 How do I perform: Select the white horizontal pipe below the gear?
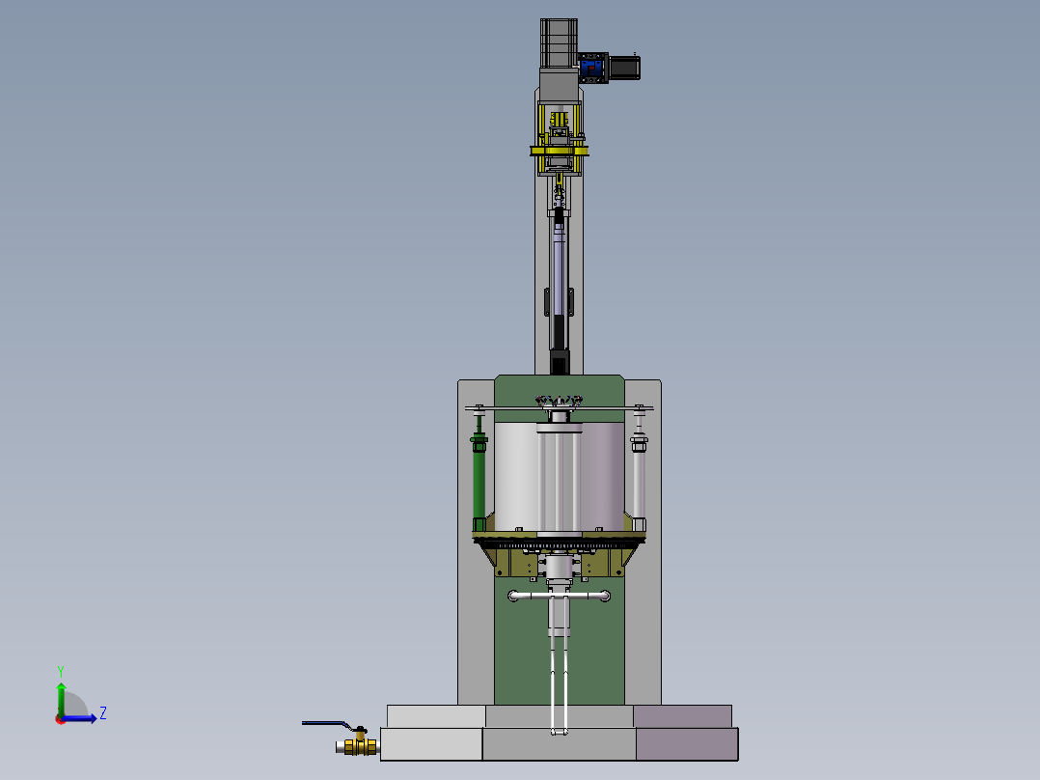(560, 597)
